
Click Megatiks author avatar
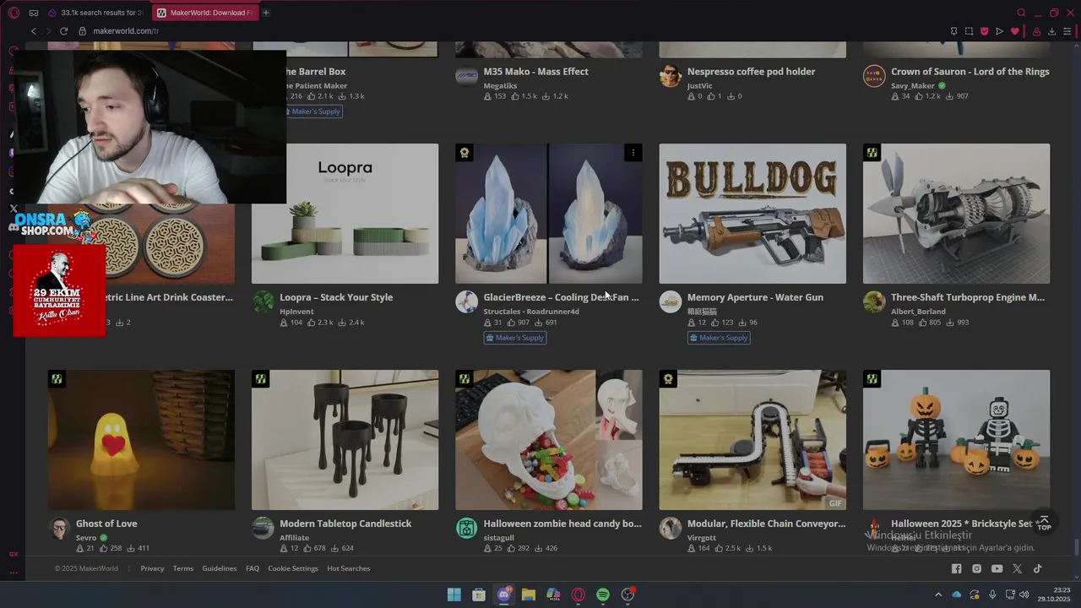point(467,76)
